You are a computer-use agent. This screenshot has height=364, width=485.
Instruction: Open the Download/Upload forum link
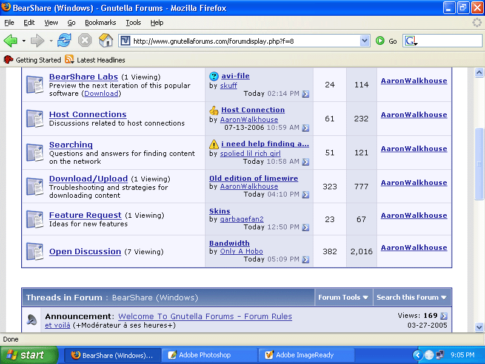(x=89, y=178)
